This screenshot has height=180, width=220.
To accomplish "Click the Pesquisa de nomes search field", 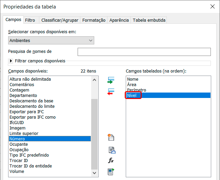I will tap(144, 52).
